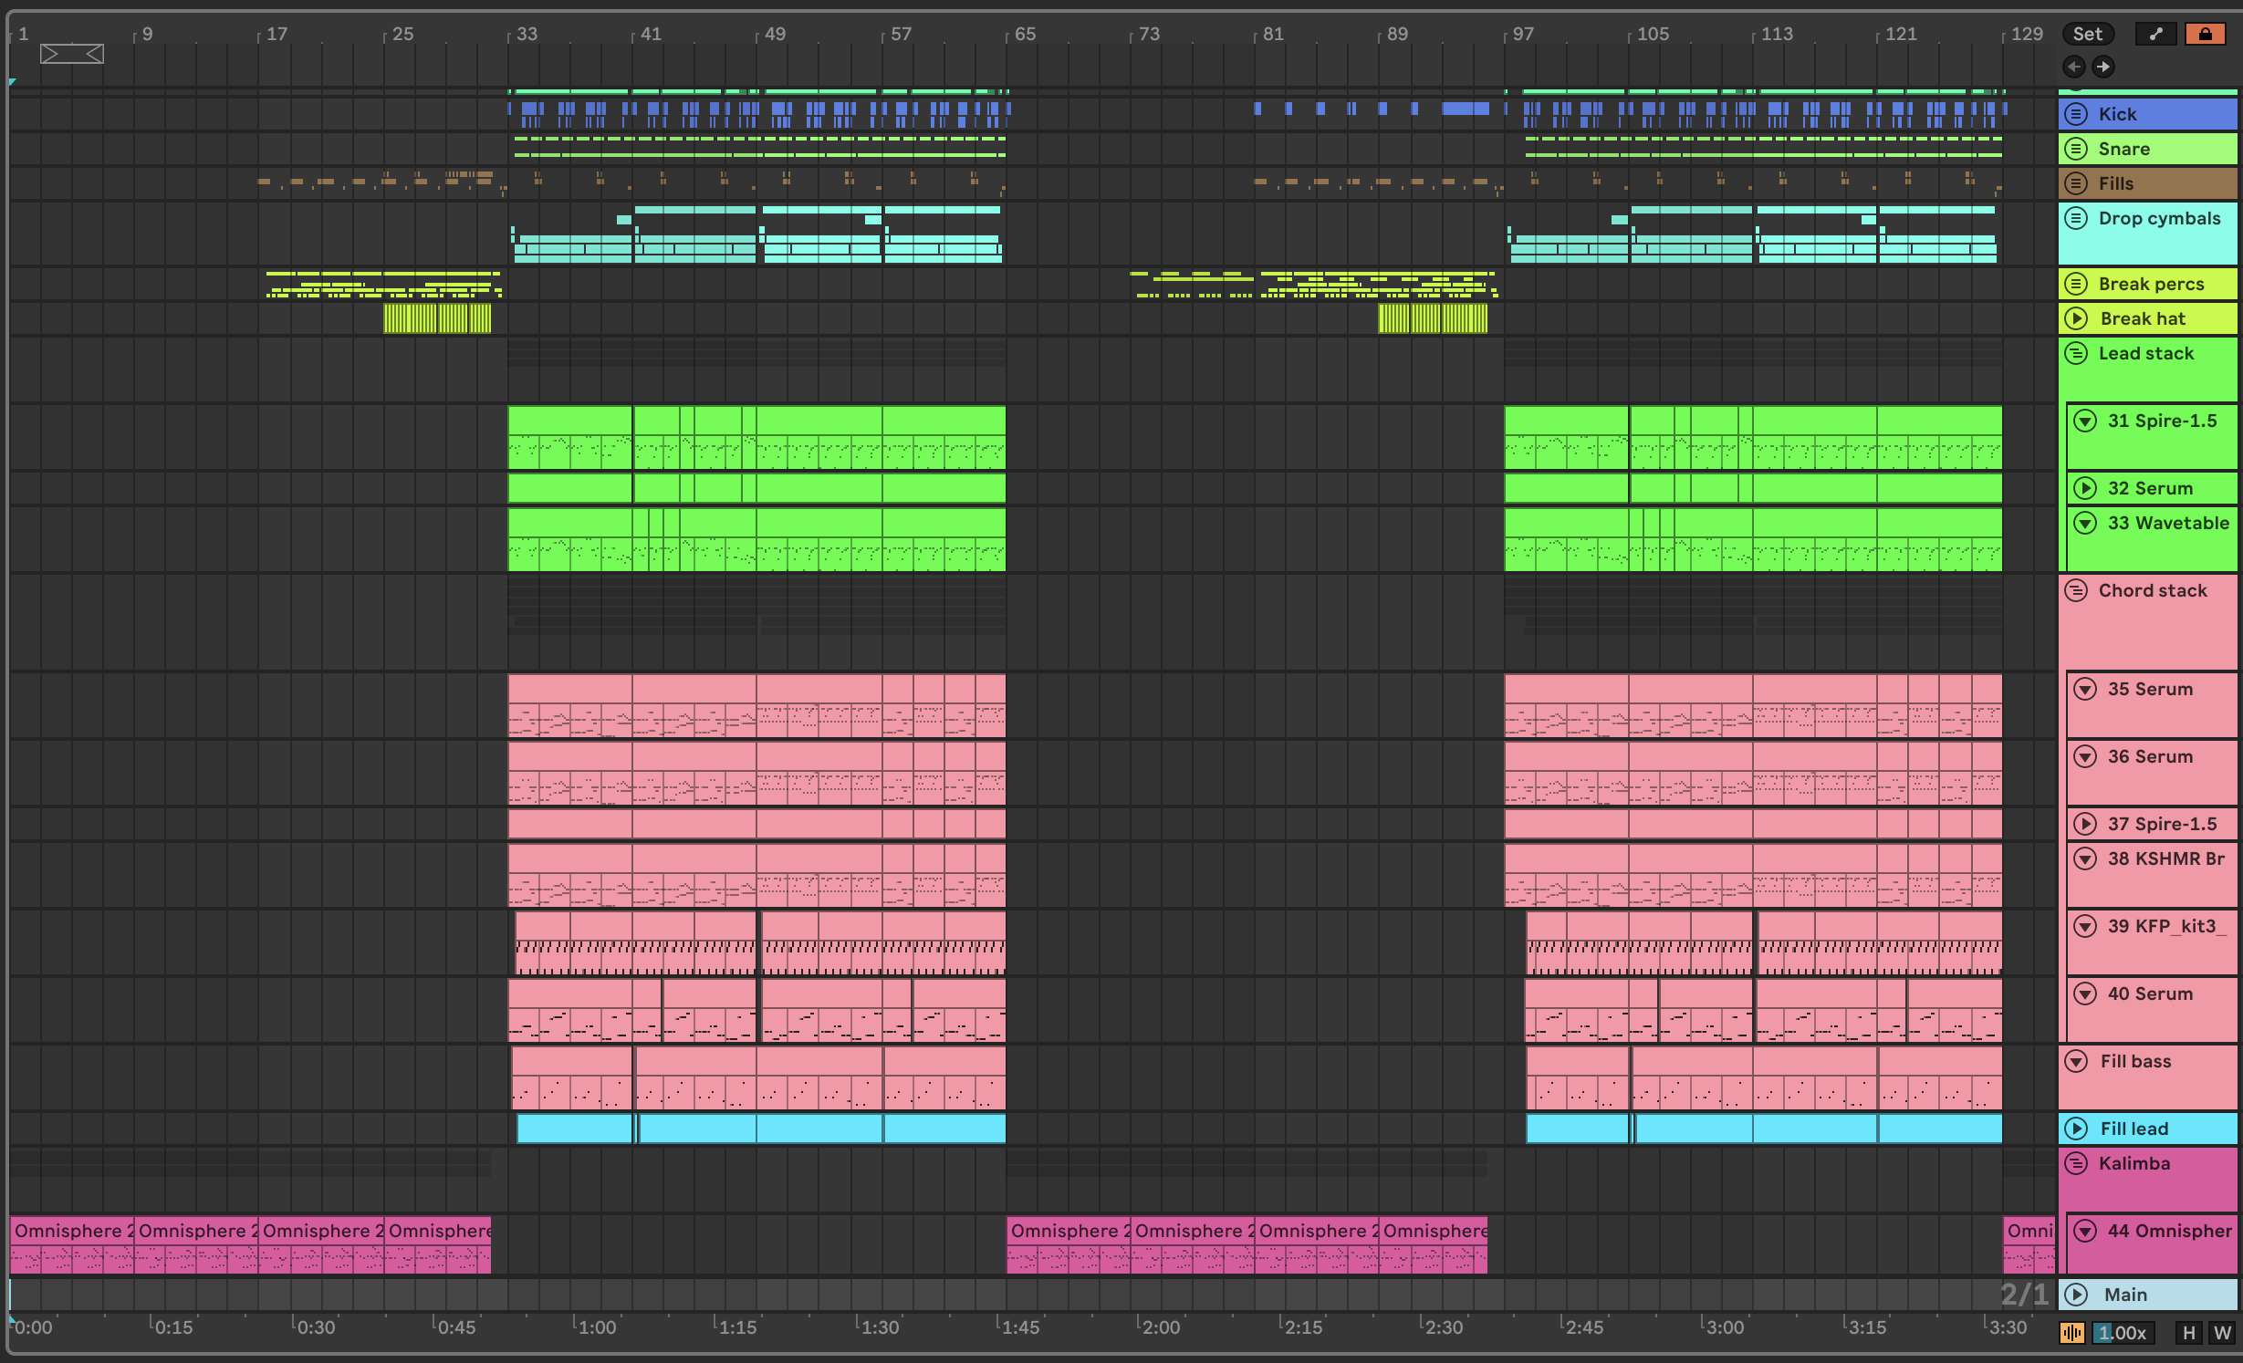
Task: Toggle the automation mode button
Action: coord(2155,34)
